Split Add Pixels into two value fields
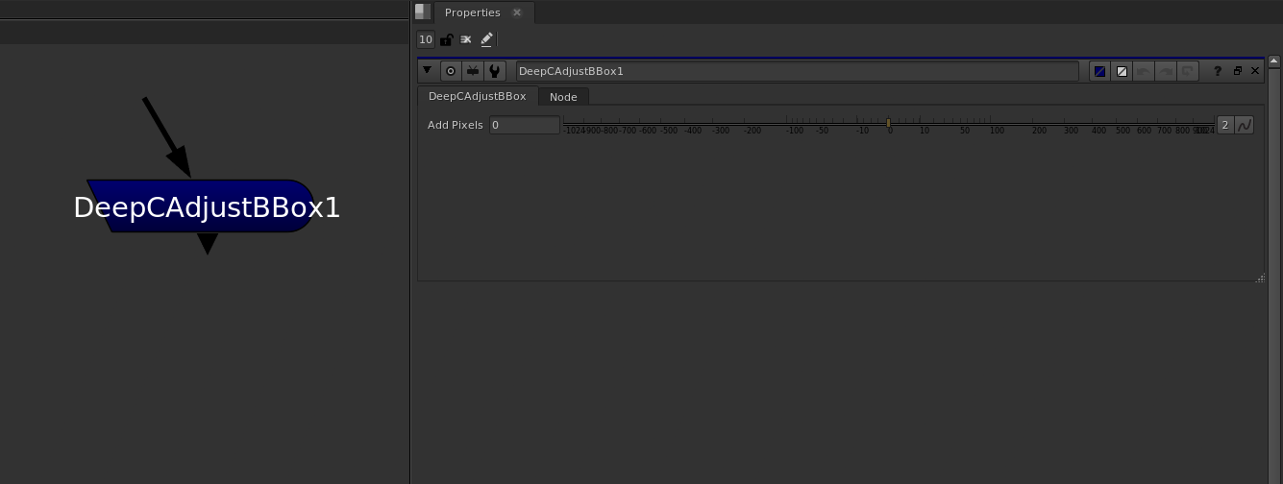 (1225, 125)
